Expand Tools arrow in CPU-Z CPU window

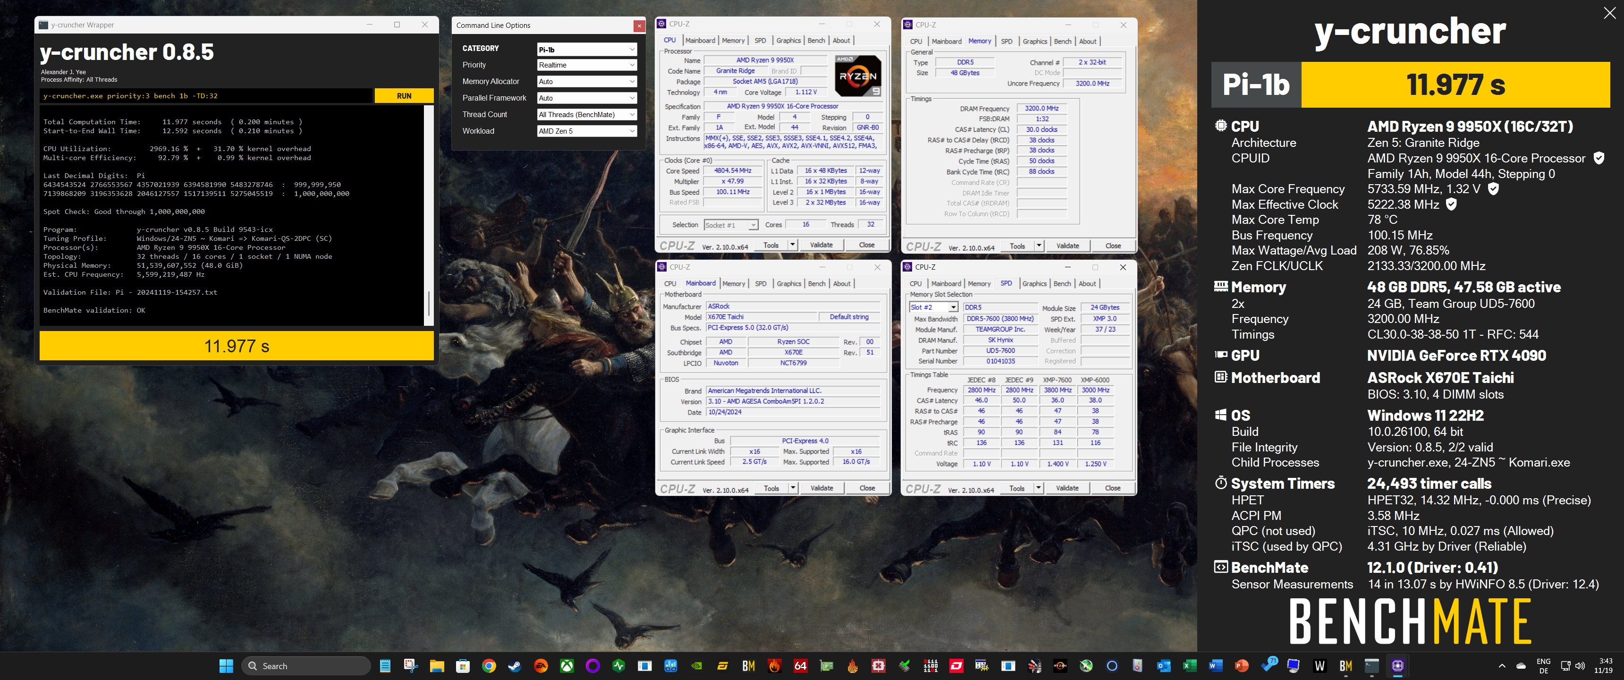[x=793, y=245]
